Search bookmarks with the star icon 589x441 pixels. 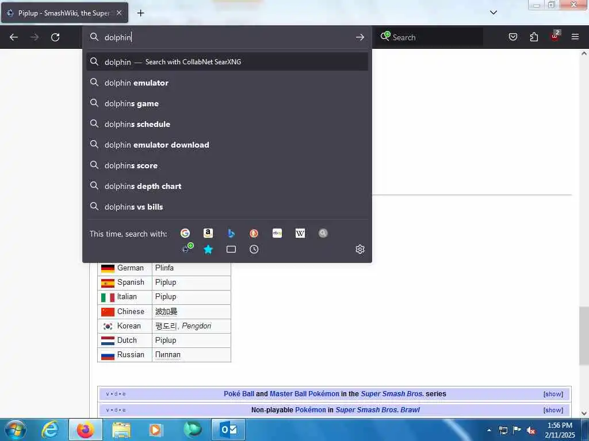coord(208,249)
